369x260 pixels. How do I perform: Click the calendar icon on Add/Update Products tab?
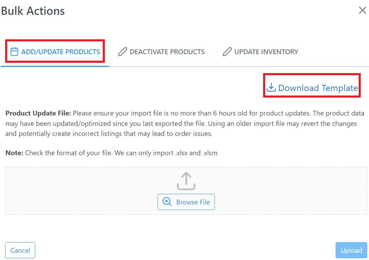[x=14, y=51]
